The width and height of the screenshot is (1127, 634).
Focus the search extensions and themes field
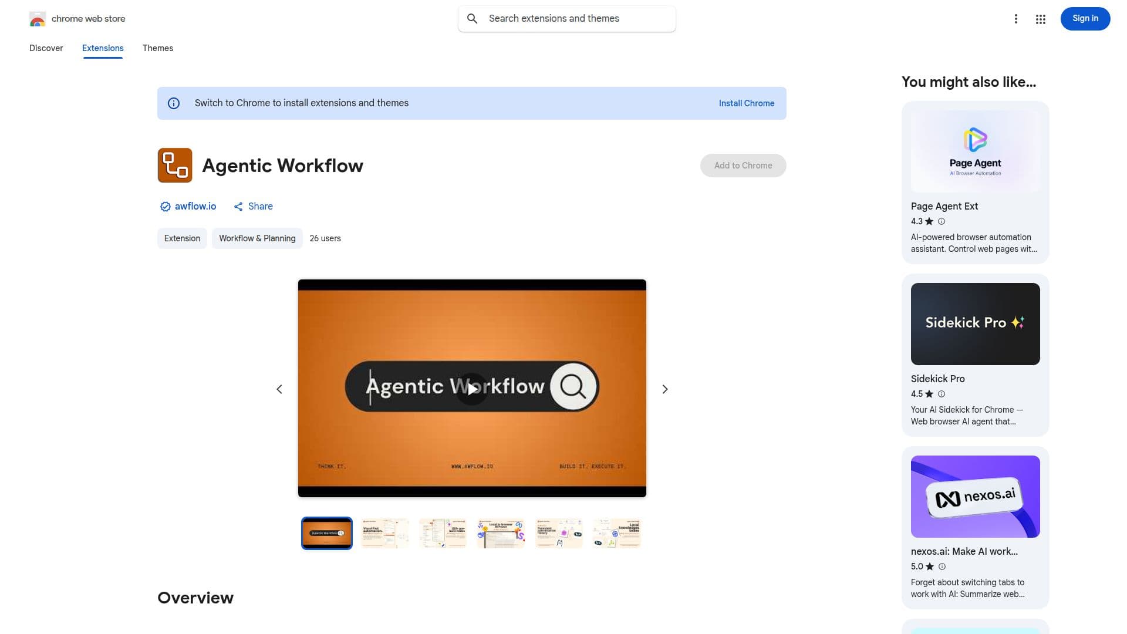(x=566, y=19)
